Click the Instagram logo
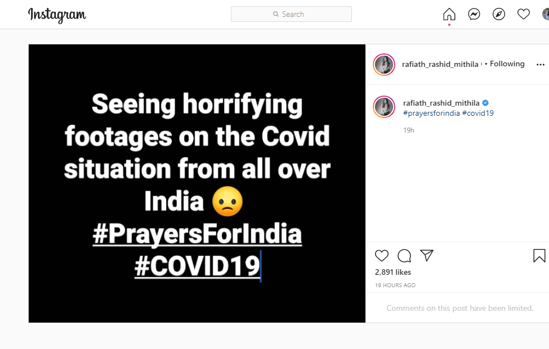 (57, 15)
